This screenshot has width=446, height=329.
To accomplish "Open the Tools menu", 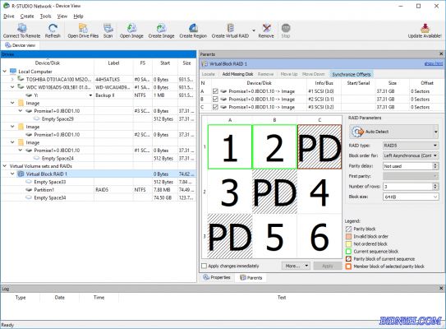I will click(45, 16).
